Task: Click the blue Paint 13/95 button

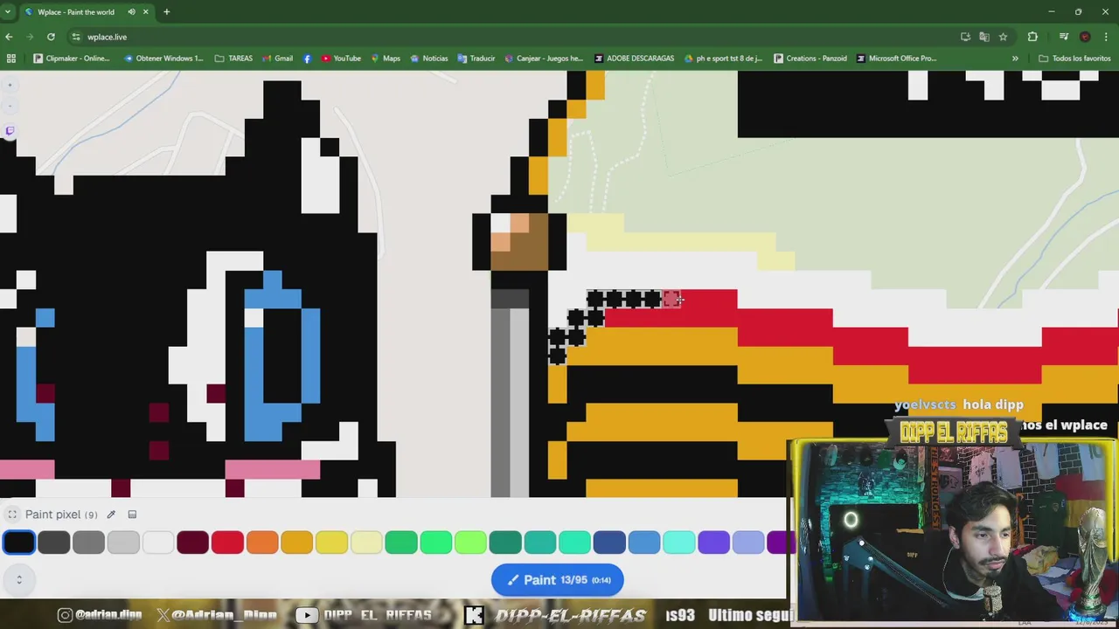Action: 558,580
